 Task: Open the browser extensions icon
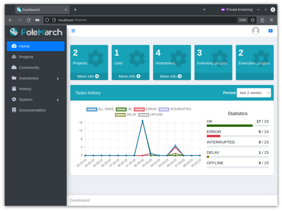pos(263,20)
